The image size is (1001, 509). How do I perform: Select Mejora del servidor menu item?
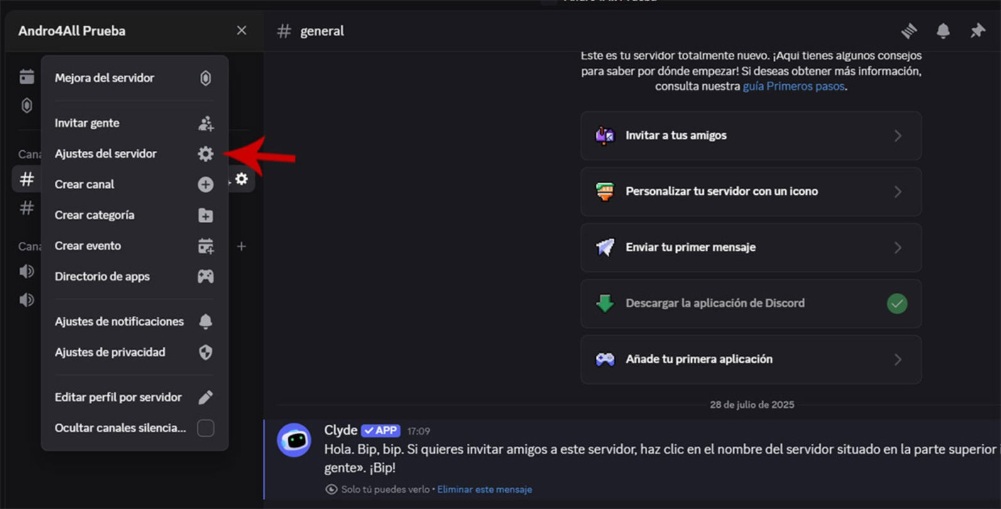134,78
